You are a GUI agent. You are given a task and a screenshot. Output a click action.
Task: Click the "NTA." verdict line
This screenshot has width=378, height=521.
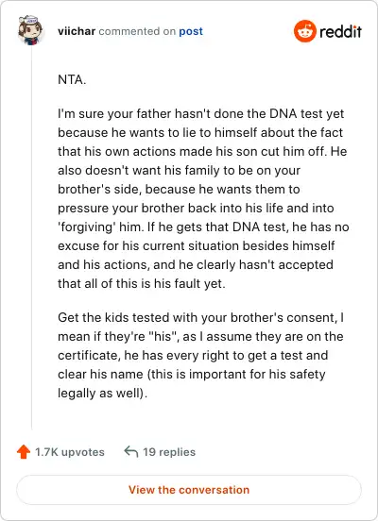(72, 79)
